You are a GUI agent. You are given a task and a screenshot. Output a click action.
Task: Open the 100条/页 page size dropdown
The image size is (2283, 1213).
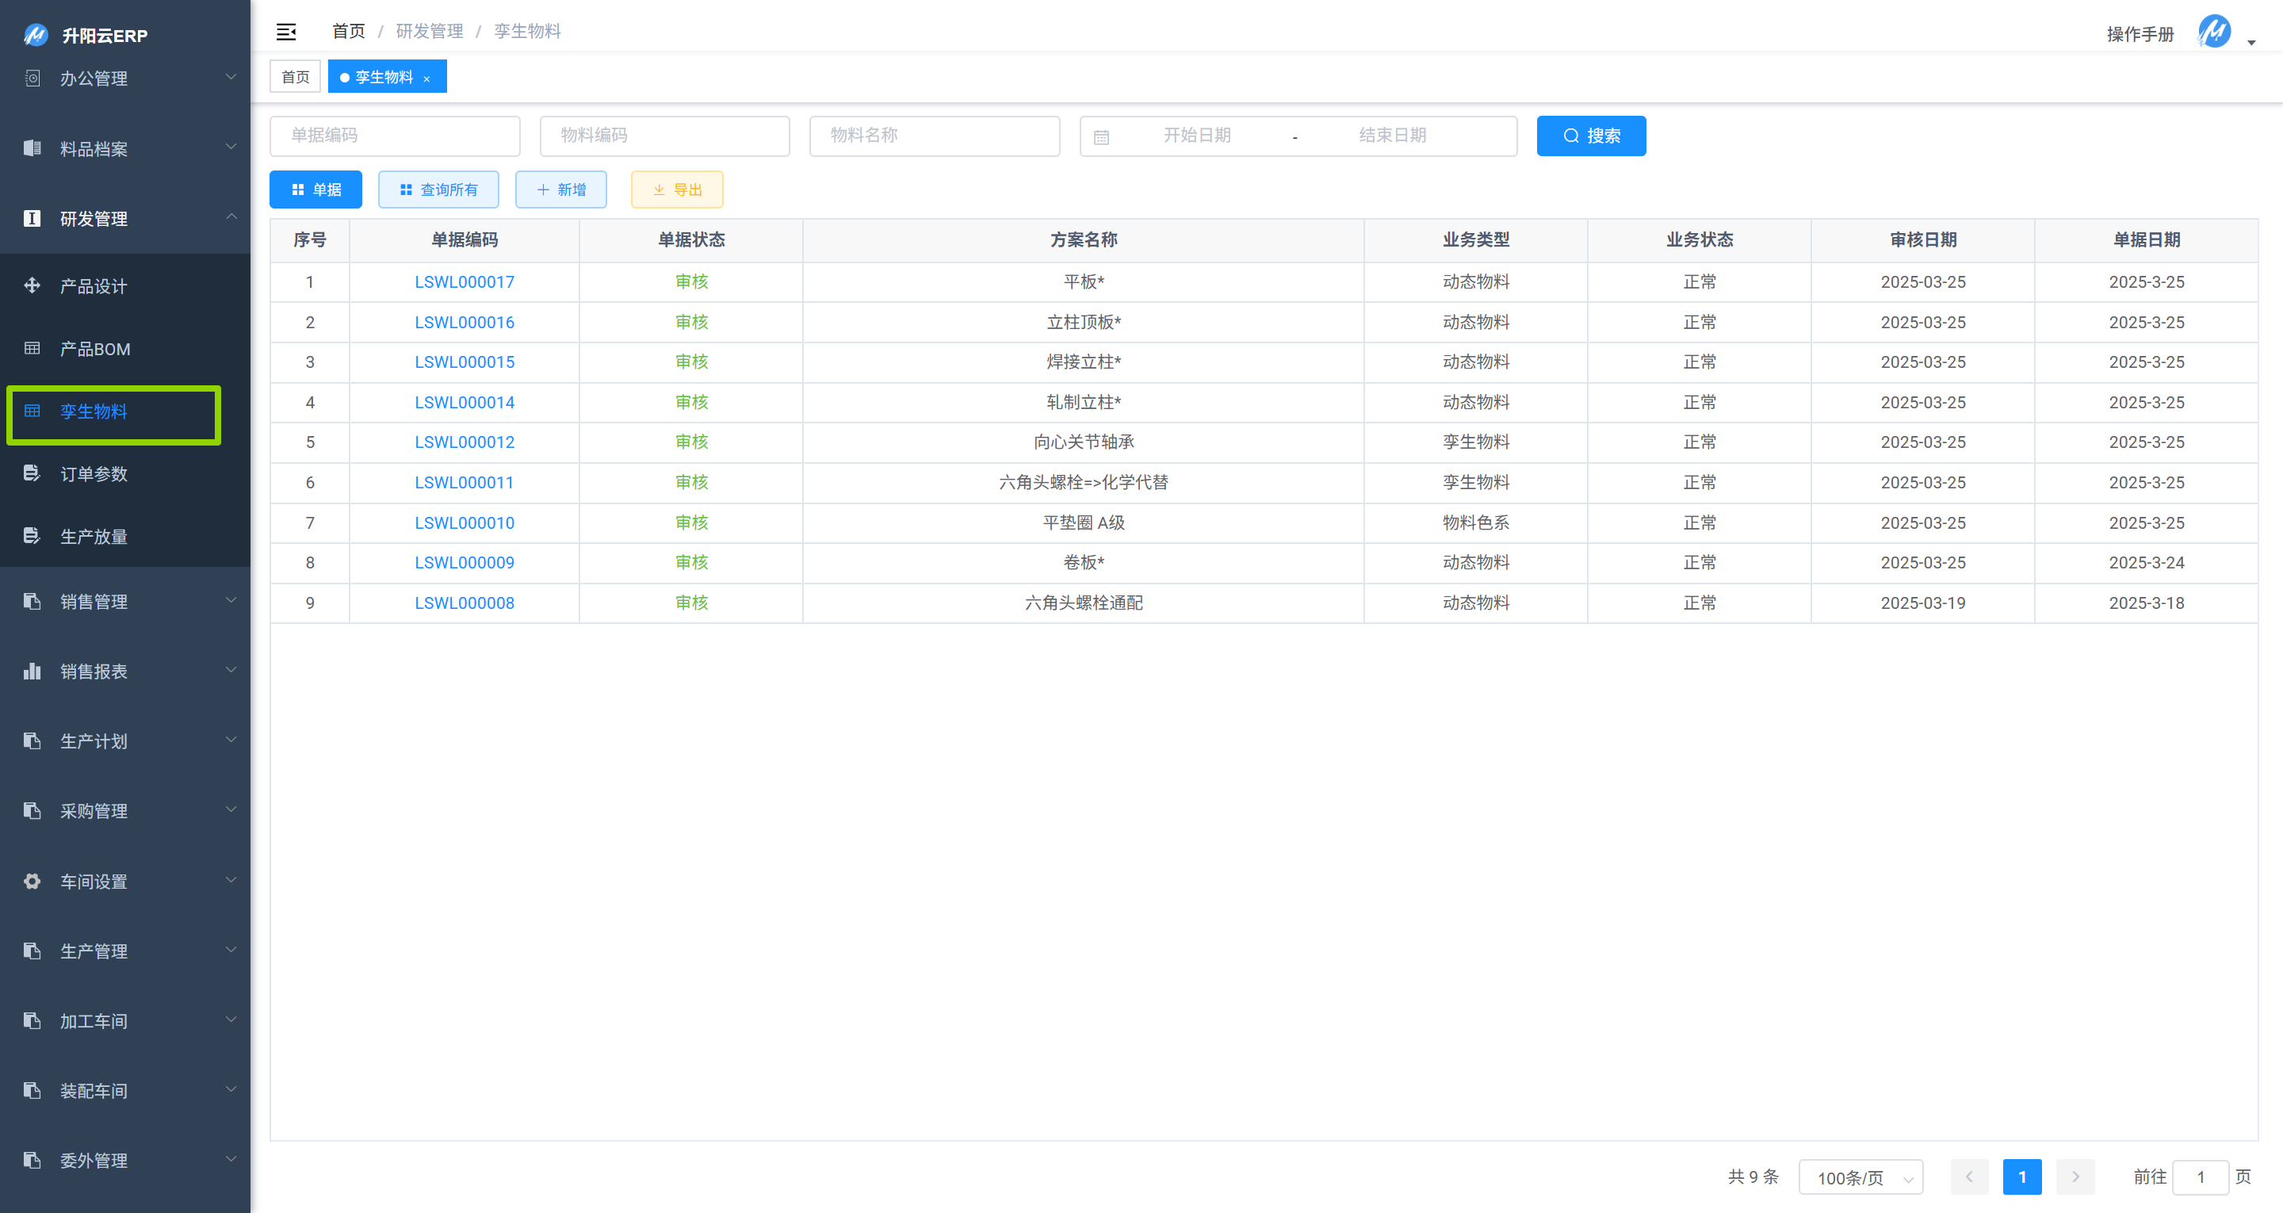(1860, 1177)
